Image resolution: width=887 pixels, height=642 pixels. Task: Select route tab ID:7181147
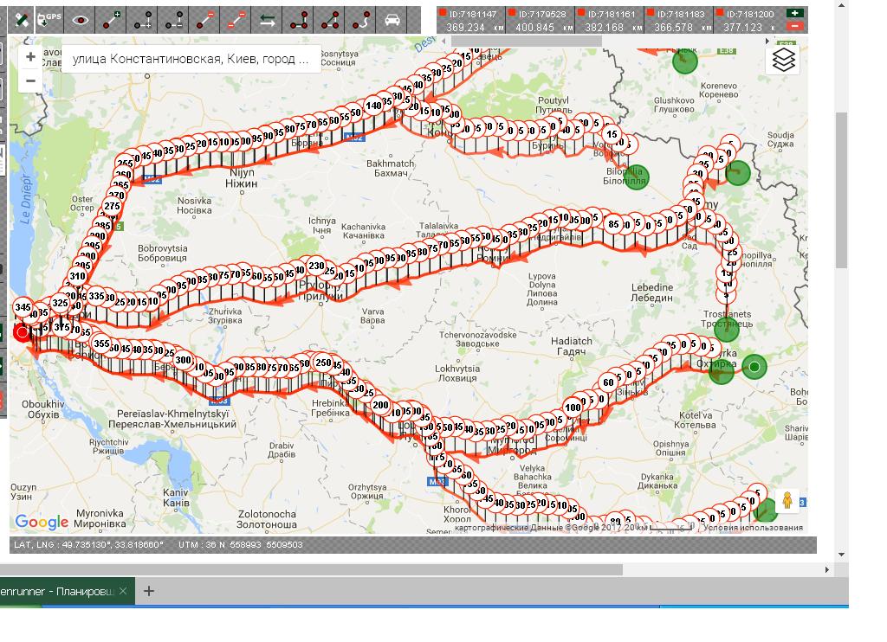(470, 20)
